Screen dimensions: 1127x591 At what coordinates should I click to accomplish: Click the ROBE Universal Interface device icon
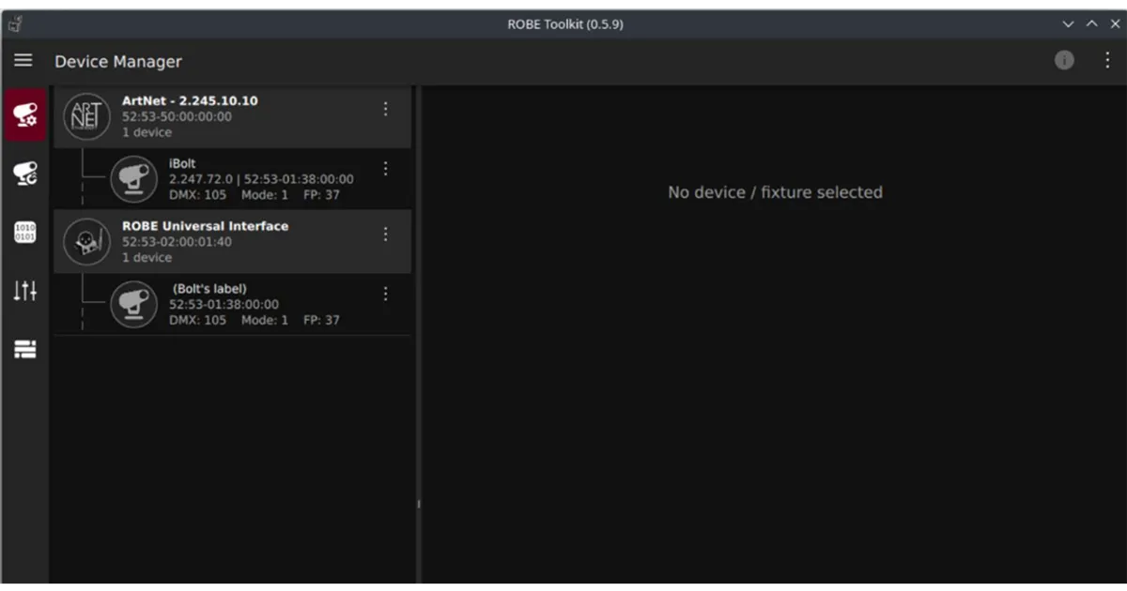(x=86, y=241)
